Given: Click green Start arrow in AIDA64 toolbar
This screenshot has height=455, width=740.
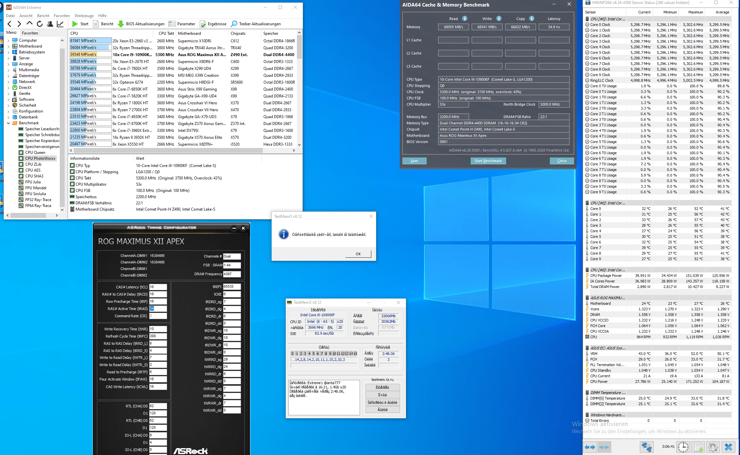Looking at the screenshot, I should click(75, 24).
